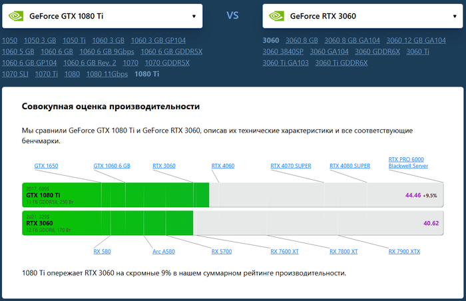466x301 pixels.
Task: Click the Совокупная оценка производительности heading
Action: tap(111, 107)
